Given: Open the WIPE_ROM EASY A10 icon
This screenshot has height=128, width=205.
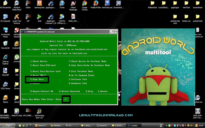Looking at the screenshot, I should pos(198,113).
